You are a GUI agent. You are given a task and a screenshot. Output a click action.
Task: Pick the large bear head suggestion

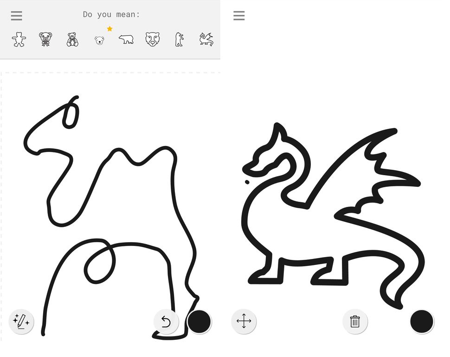[x=153, y=40]
